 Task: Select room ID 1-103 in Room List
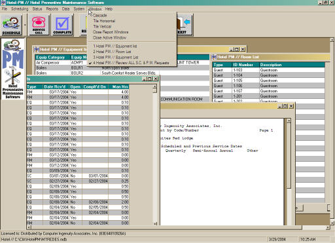click(245, 70)
